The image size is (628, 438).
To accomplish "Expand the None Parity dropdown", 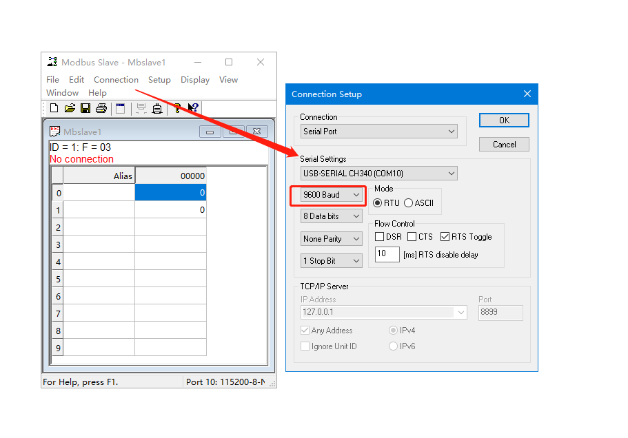I will pos(332,239).
